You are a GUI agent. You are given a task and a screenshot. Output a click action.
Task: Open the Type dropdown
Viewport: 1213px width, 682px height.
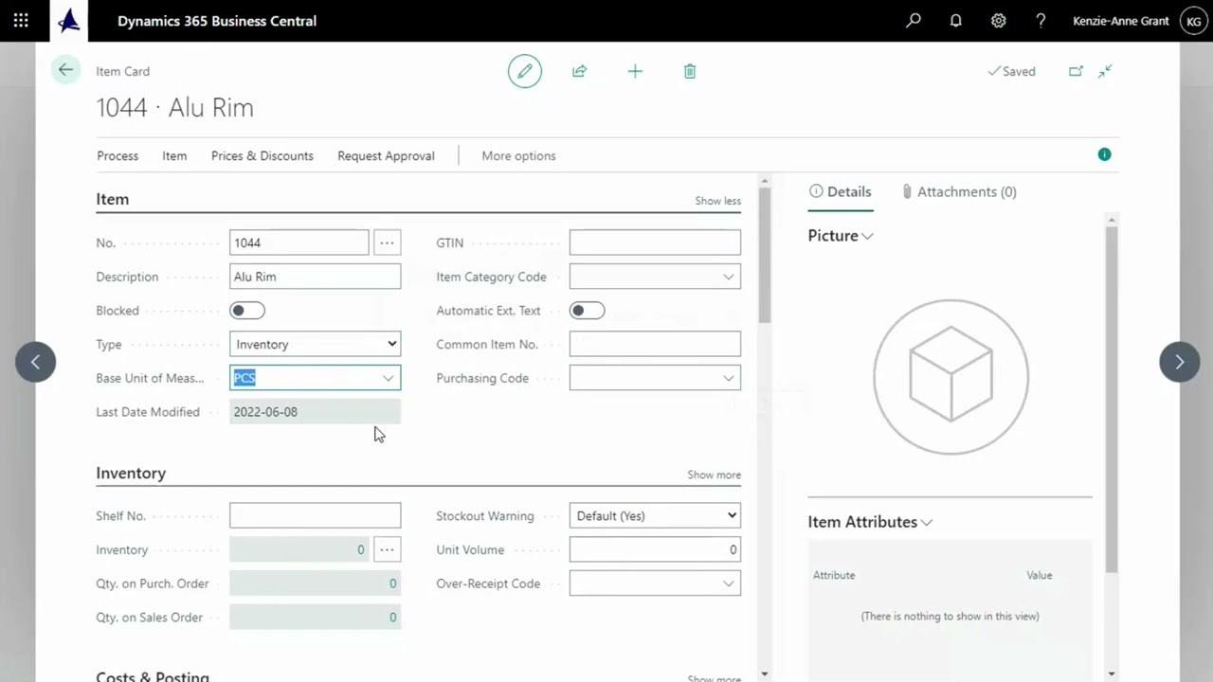click(x=315, y=344)
